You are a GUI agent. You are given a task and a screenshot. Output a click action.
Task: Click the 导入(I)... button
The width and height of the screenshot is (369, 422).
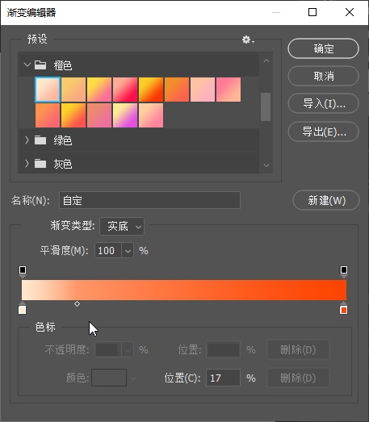tap(324, 103)
